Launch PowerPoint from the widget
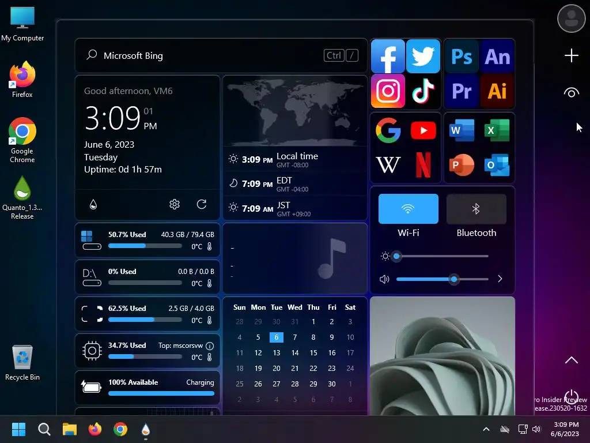 coord(462,164)
